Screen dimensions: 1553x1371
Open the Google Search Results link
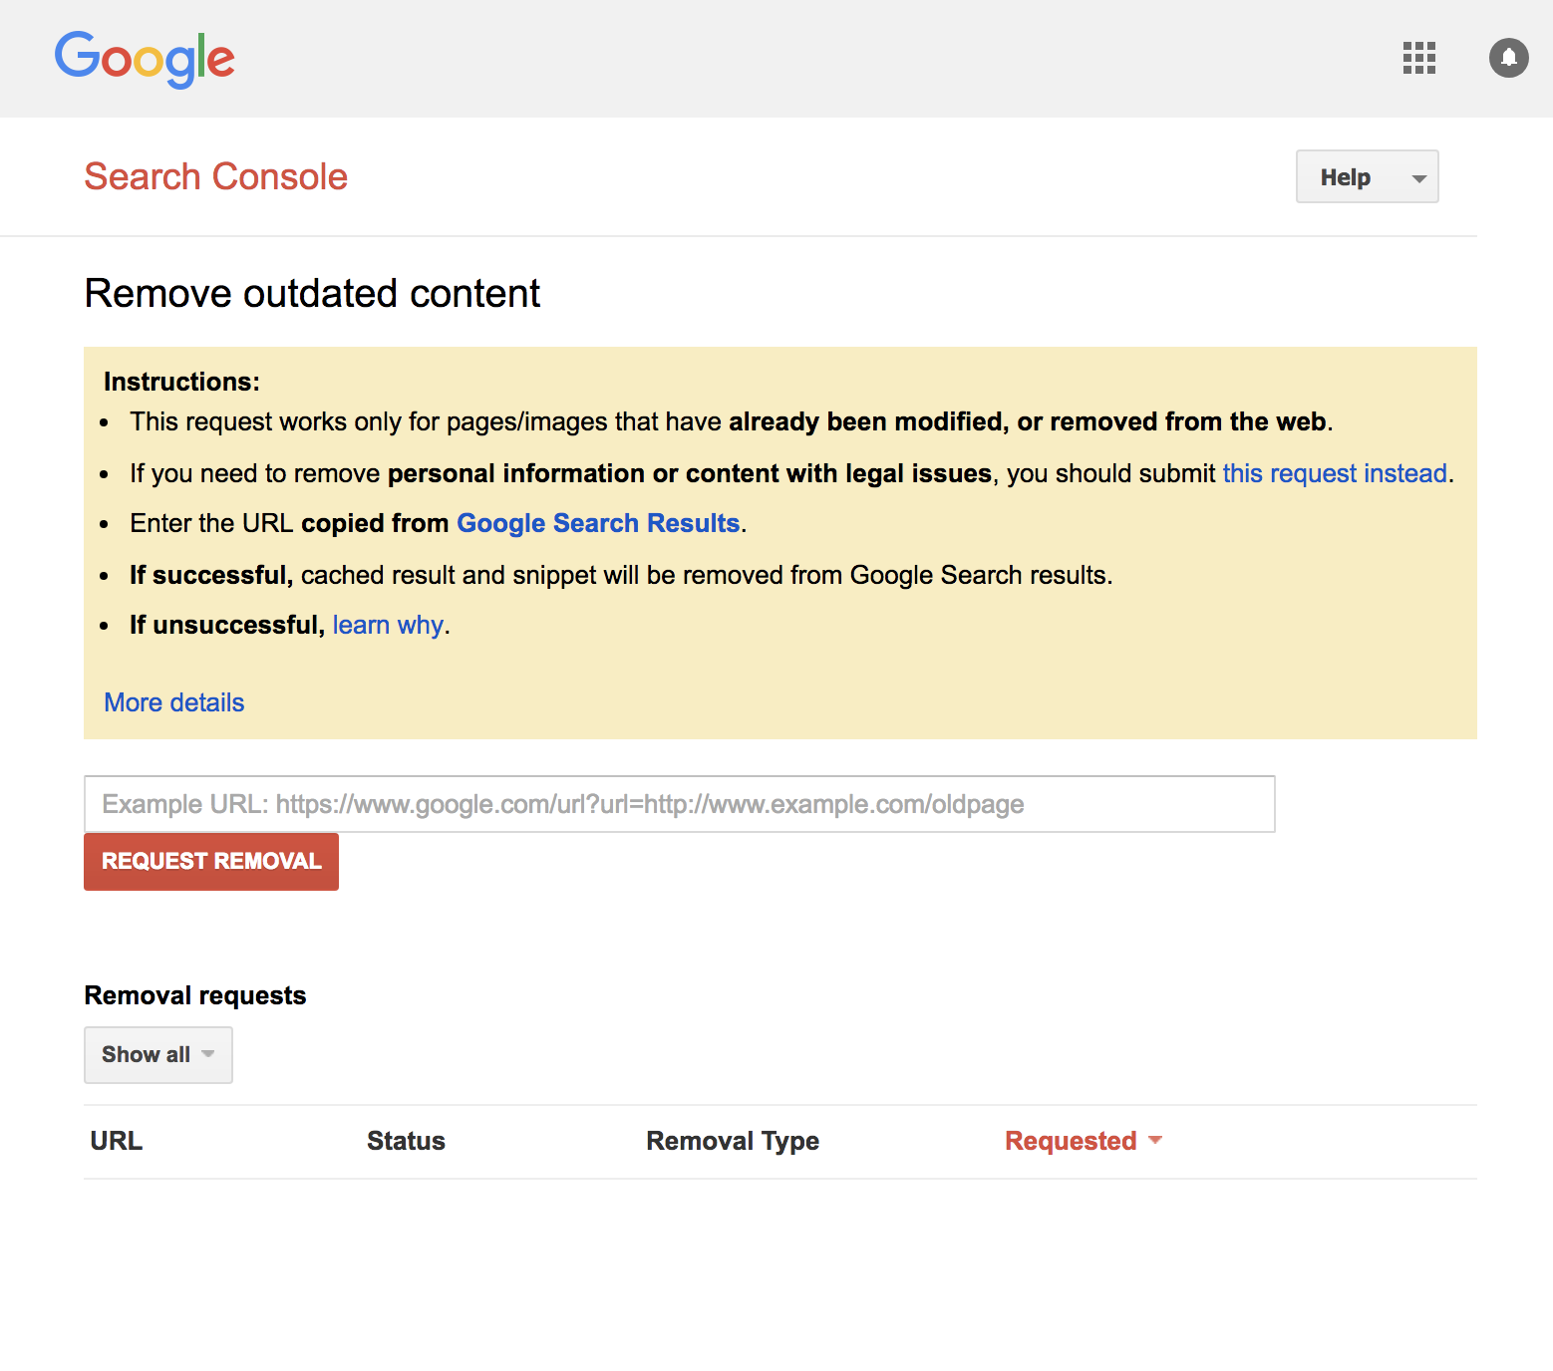coord(598,523)
